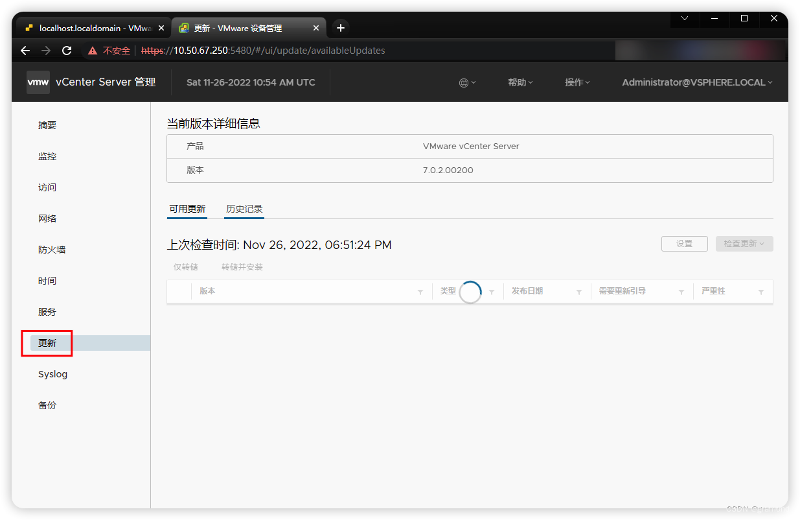Switch to the 可用更新 tab
This screenshot has height=520, width=800.
click(x=187, y=209)
